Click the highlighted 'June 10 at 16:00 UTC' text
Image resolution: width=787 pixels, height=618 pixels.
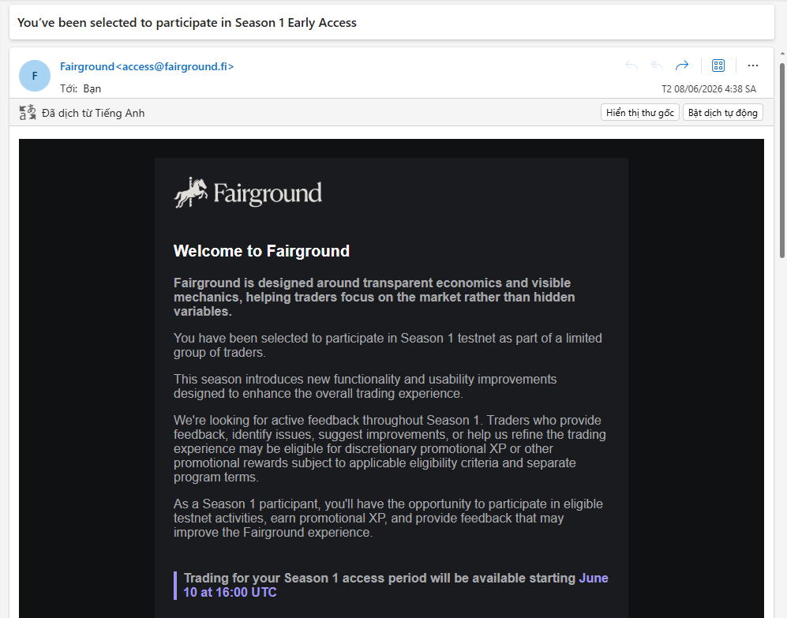396,585
